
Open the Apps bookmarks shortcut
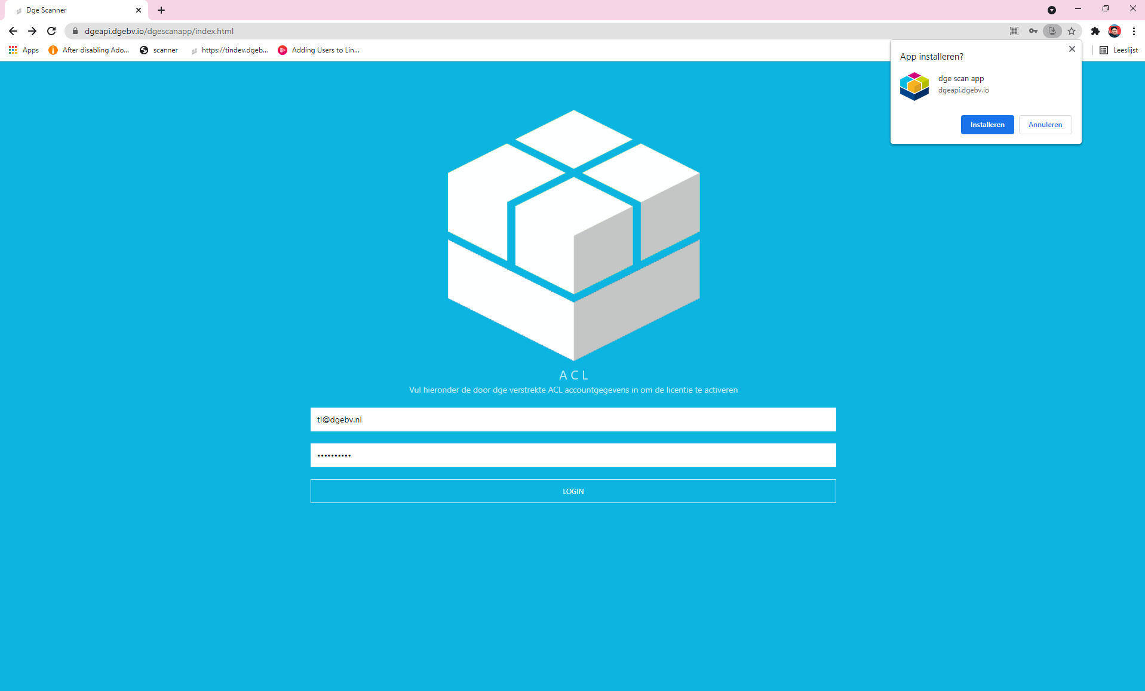[x=24, y=50]
